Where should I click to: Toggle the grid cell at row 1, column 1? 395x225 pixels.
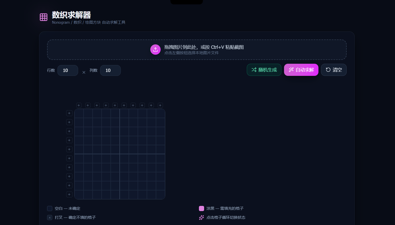[79, 114]
